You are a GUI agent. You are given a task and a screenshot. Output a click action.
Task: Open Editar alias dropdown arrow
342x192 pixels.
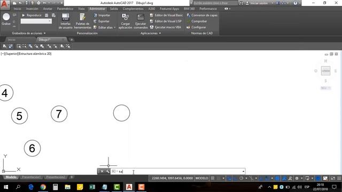click(115, 27)
